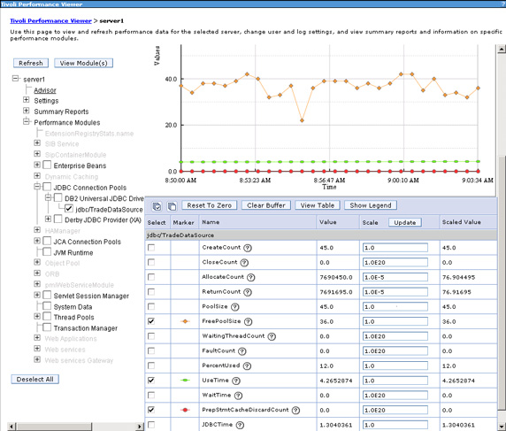Screen dimensions: 506x431
Task: Click the Update scale button
Action: click(x=405, y=222)
